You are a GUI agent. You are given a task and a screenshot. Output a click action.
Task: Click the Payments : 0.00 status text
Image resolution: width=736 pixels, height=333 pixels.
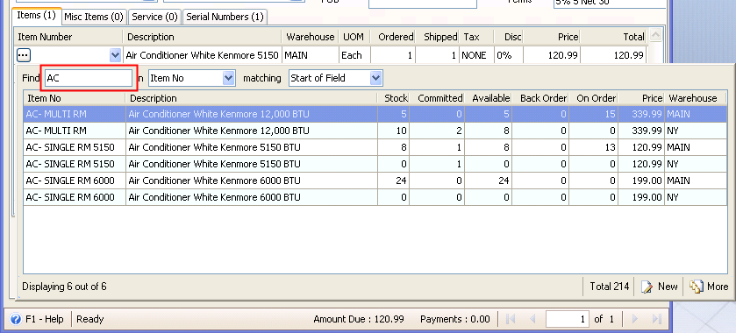pos(454,319)
